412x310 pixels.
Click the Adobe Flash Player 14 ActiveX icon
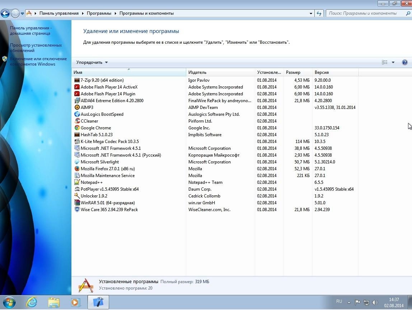coord(77,87)
